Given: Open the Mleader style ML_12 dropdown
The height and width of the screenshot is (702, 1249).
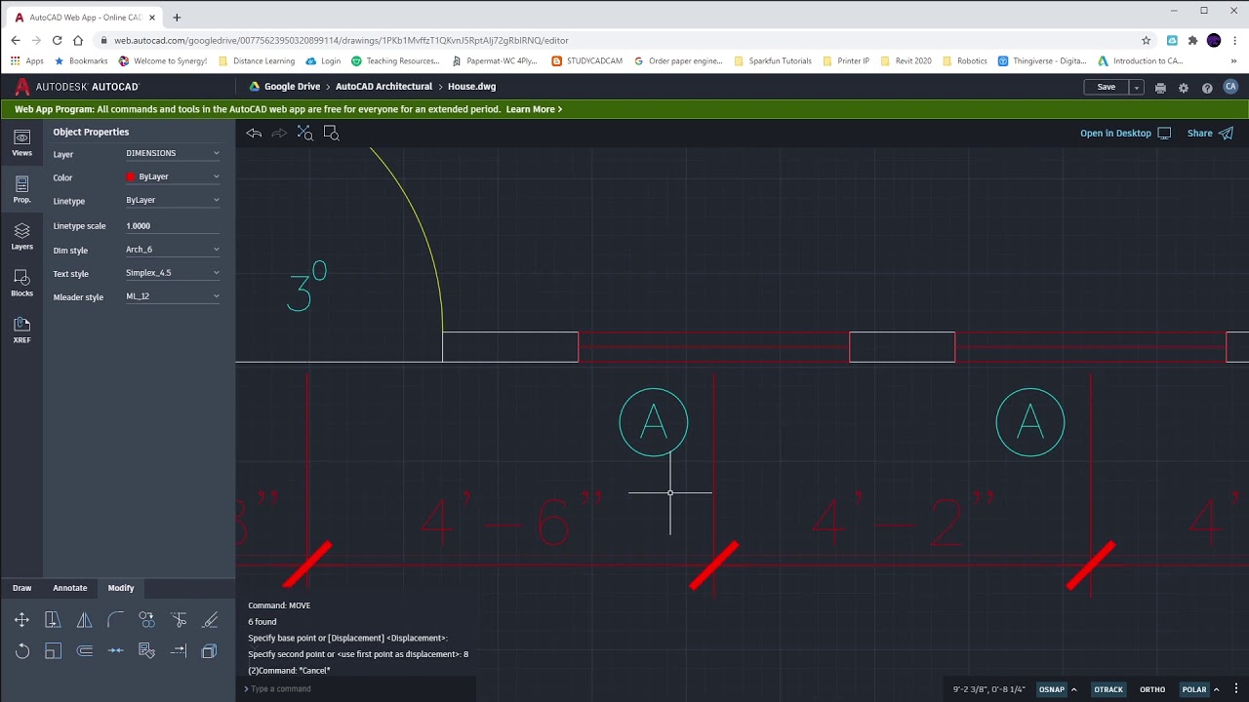Looking at the screenshot, I should coord(173,296).
